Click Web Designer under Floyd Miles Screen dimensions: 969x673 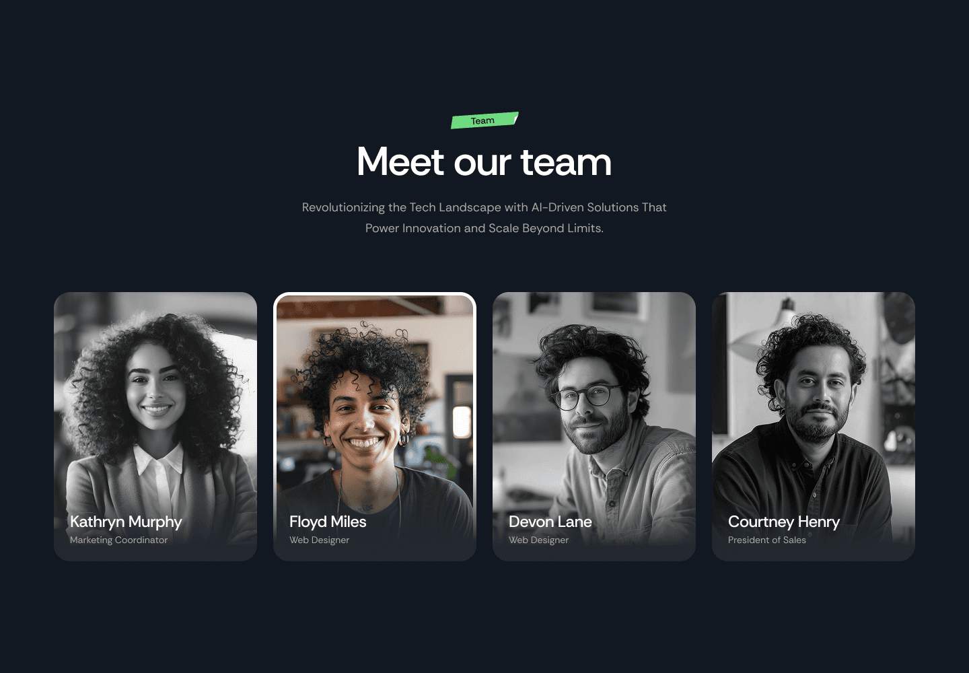coord(319,540)
